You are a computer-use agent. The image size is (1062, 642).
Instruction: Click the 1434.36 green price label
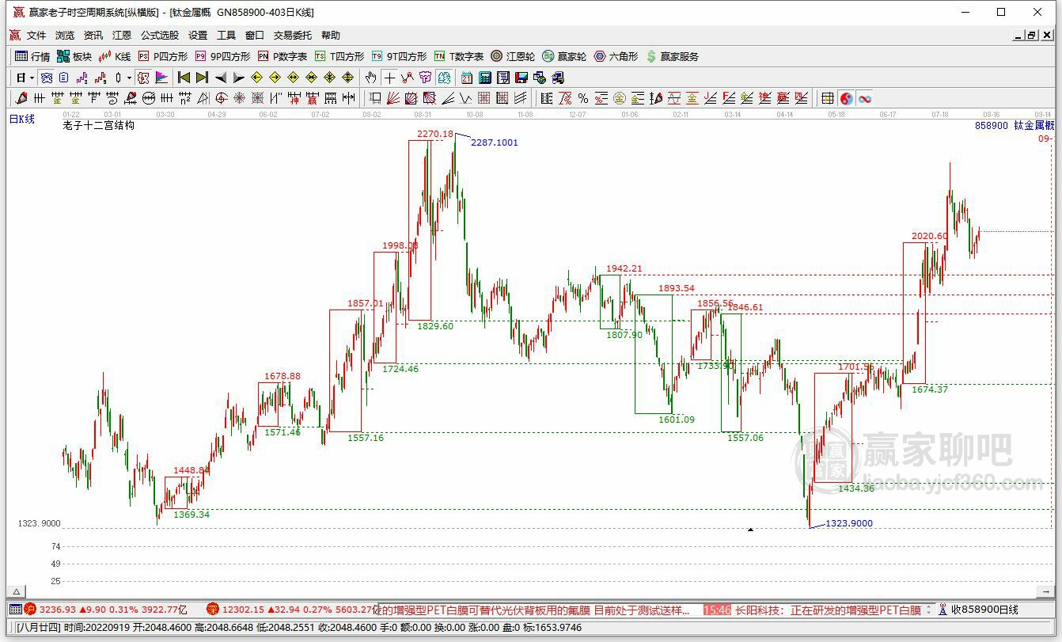[x=856, y=488]
